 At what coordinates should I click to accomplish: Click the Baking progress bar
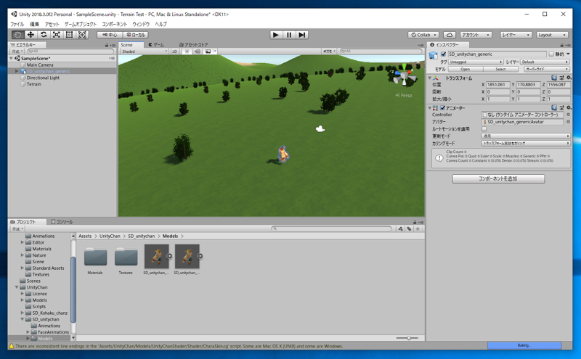(524, 345)
